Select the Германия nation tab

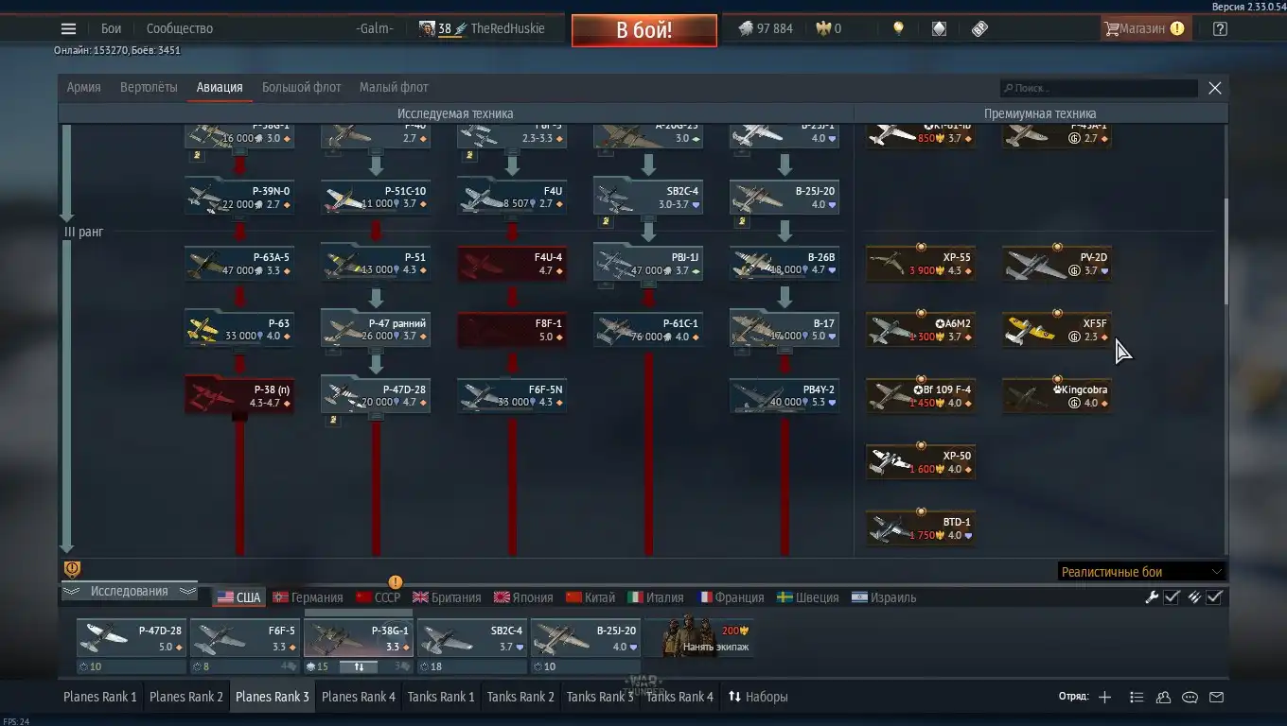click(308, 597)
